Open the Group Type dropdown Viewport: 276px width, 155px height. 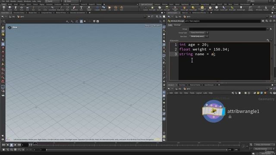[x=199, y=33]
